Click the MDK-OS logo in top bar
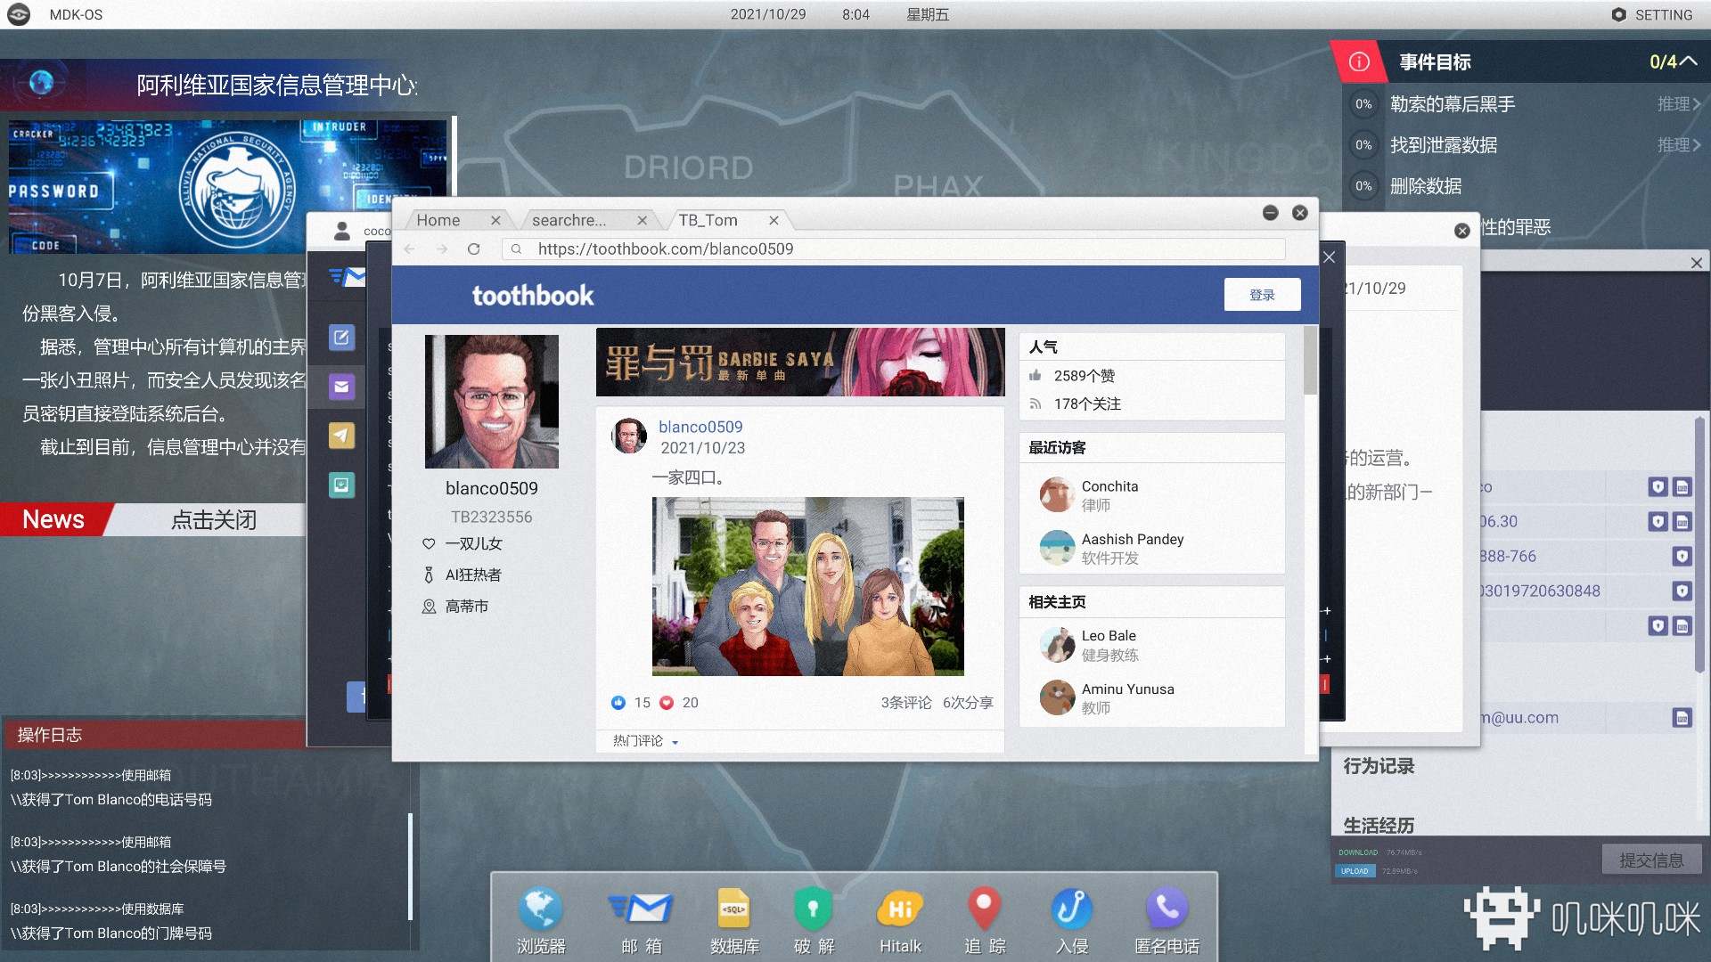This screenshot has width=1711, height=962. [x=19, y=14]
